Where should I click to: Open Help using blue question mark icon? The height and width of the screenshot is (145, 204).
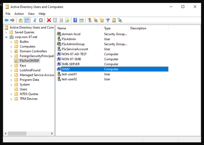[x=75, y=20]
